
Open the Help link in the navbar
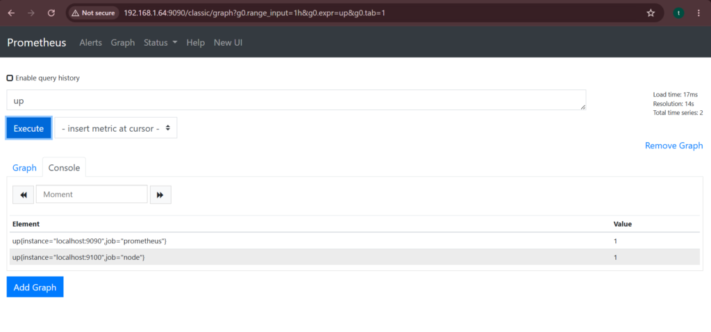(195, 42)
